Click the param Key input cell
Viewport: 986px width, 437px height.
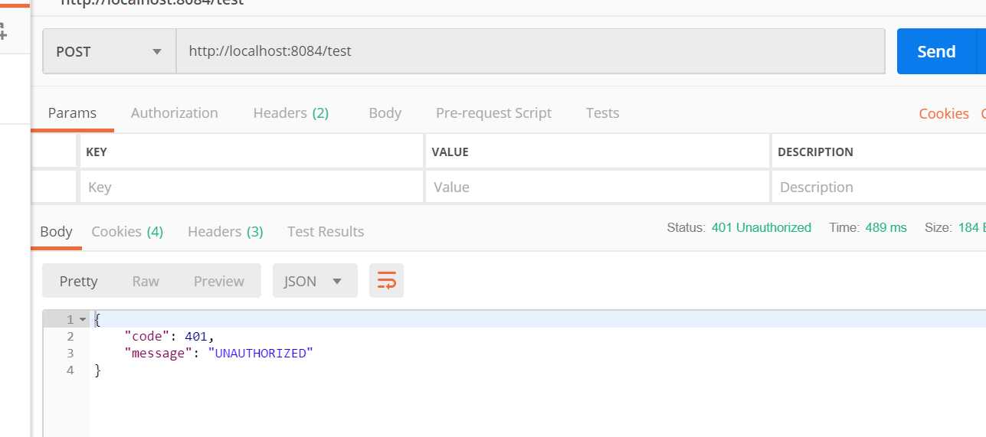(251, 187)
